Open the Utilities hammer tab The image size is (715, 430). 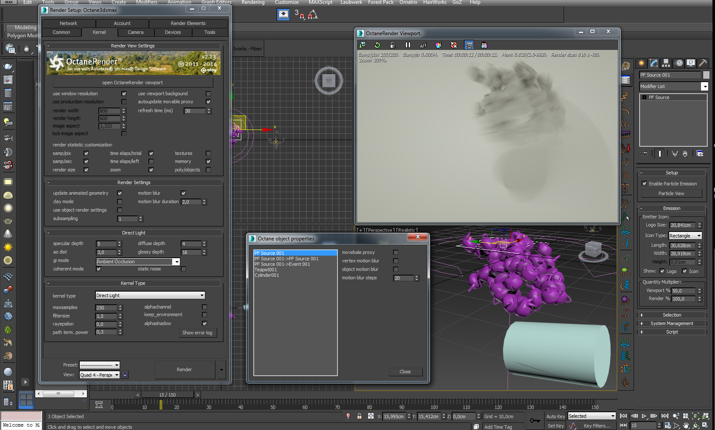(703, 63)
